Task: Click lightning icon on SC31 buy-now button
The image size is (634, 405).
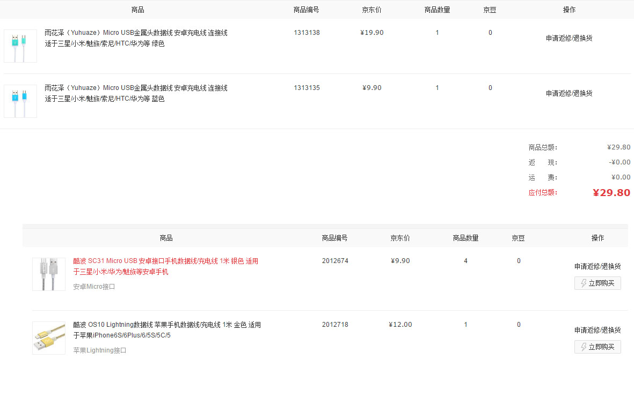Action: pyautogui.click(x=584, y=283)
